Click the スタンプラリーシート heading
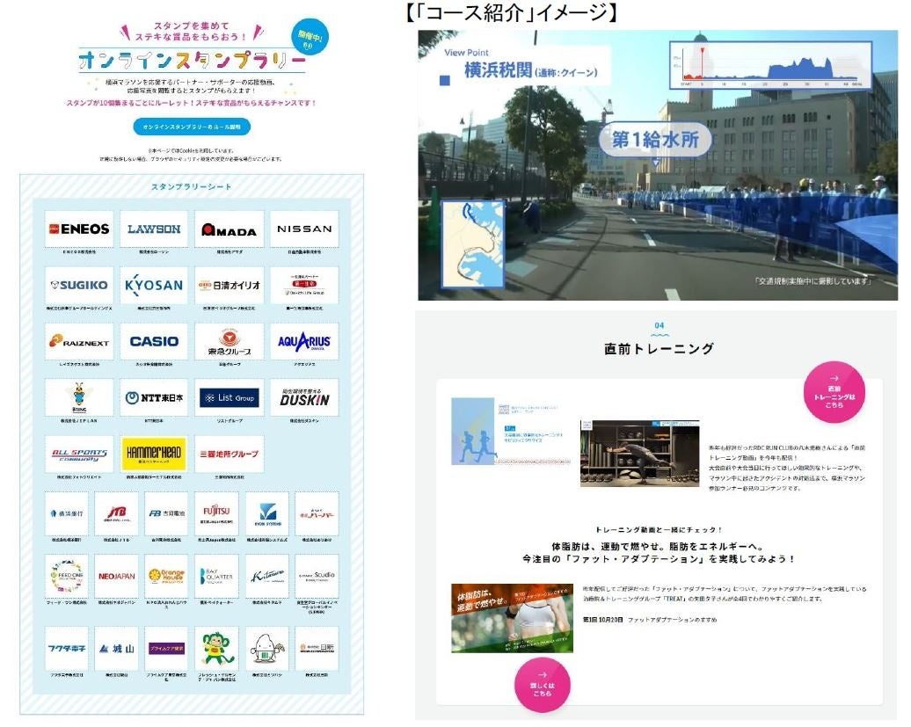Screen dimensions: 911x727 (191, 186)
